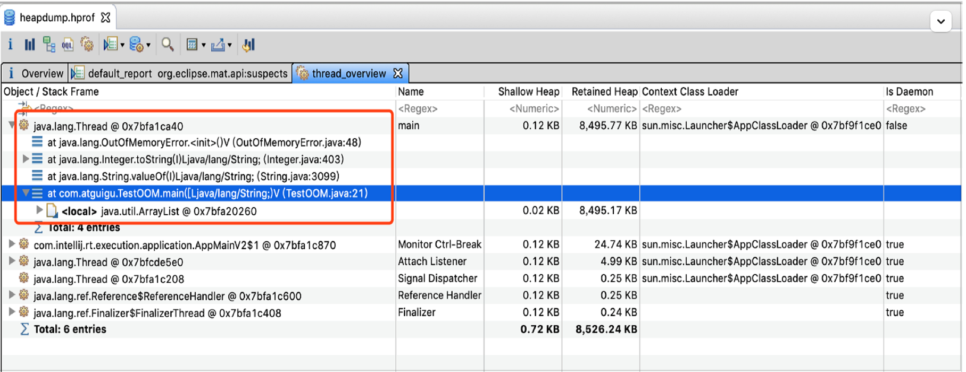Close the thread_overview tab
Image resolution: width=966 pixels, height=372 pixels.
click(398, 73)
